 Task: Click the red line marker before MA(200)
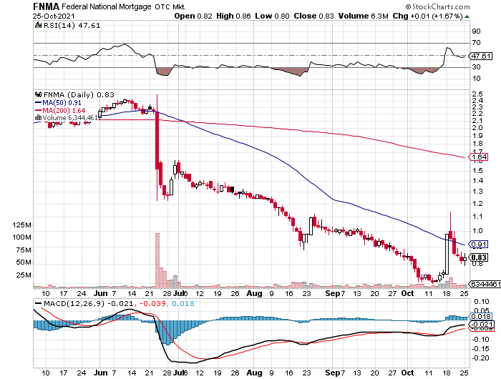pos(38,110)
